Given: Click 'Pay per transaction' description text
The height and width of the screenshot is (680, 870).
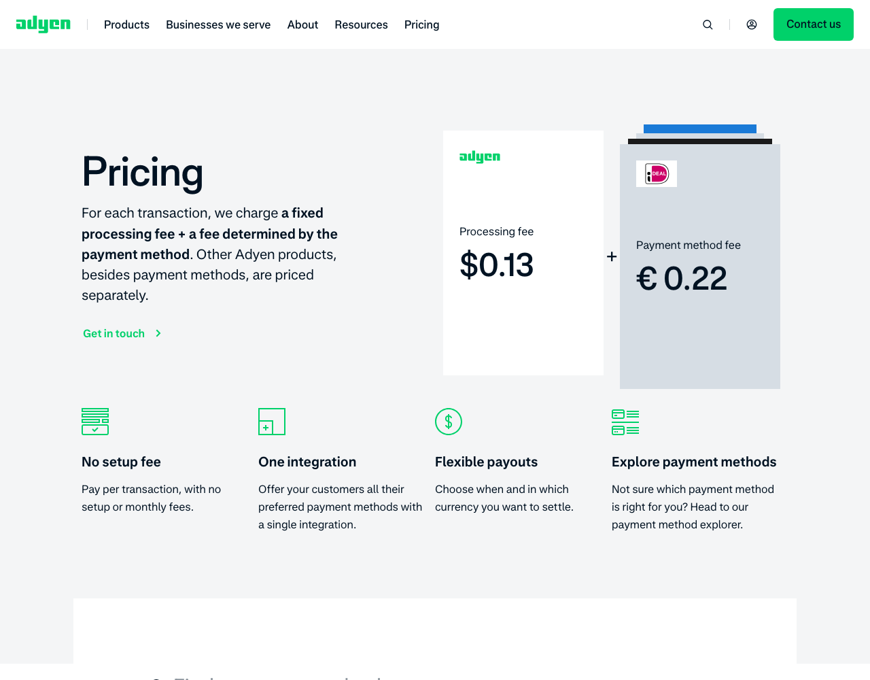Looking at the screenshot, I should pos(151,498).
